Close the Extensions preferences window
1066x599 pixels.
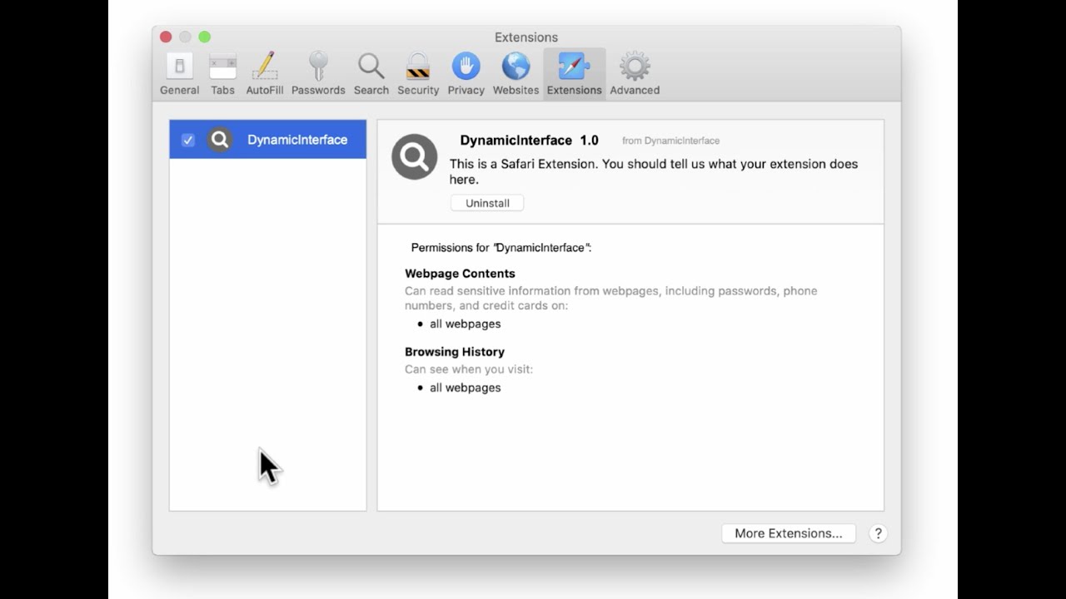(x=166, y=37)
